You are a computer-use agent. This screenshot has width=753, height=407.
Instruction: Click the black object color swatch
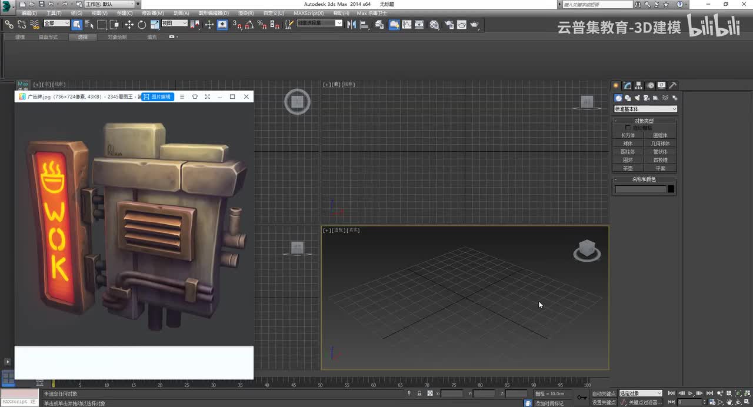point(671,189)
